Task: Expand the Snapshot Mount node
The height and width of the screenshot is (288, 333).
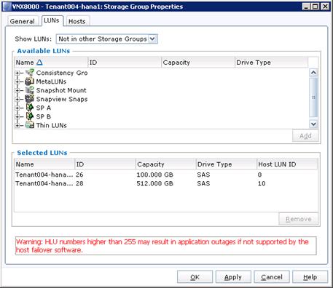Action: (17, 90)
